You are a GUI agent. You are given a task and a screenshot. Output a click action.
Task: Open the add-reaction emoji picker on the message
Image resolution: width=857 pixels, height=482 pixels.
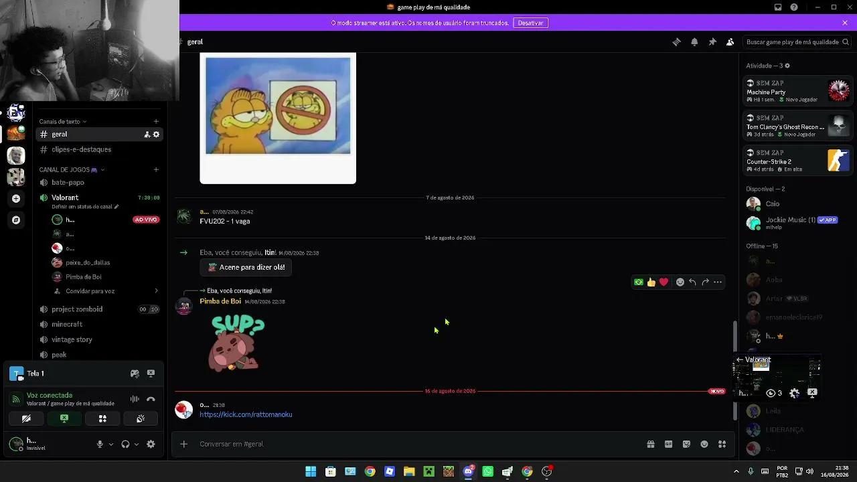point(680,282)
